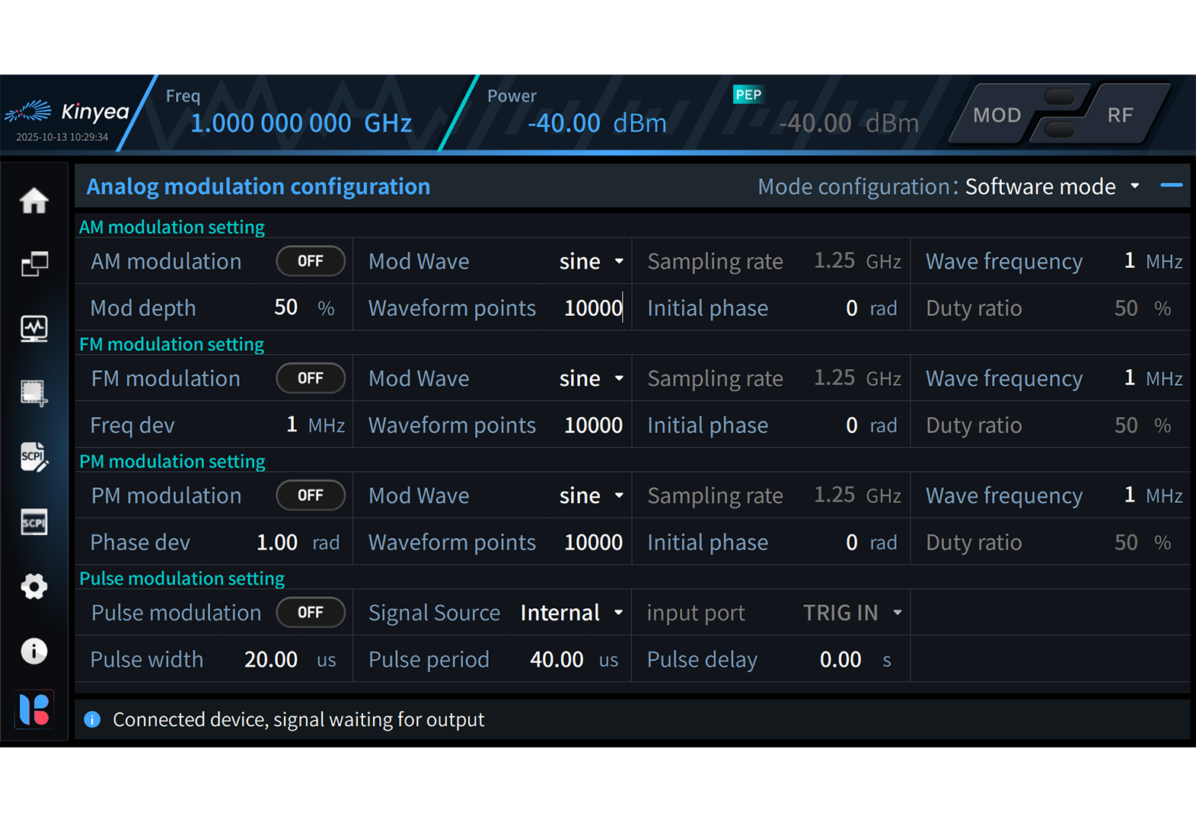This screenshot has height=822, width=1196.
Task: Open the overlapping windows icon in sidebar
Action: (x=34, y=264)
